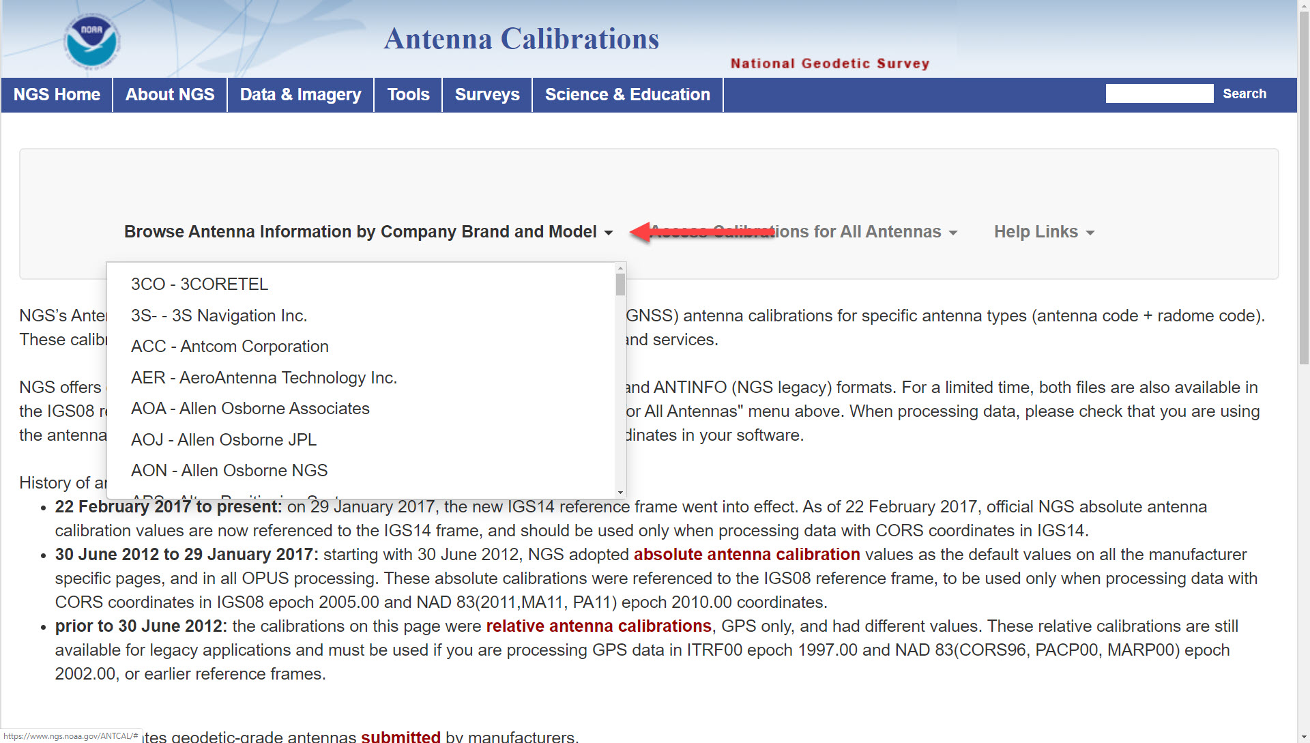Select 3CO - 3CORETEL from the list
This screenshot has width=1310, height=743.
[199, 285]
